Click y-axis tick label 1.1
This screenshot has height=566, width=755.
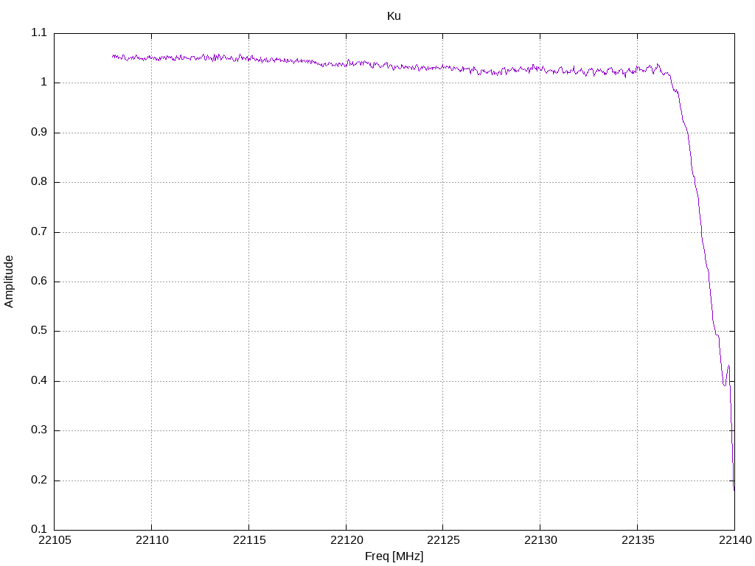pos(39,32)
